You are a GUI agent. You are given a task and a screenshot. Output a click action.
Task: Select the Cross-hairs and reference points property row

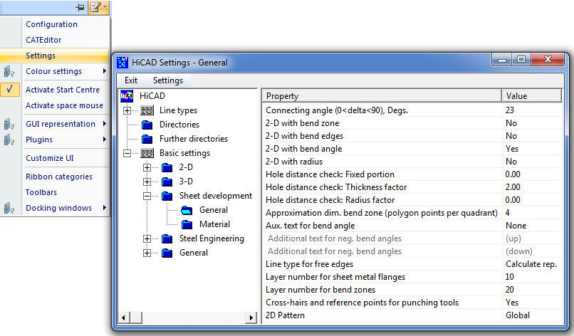point(412,303)
